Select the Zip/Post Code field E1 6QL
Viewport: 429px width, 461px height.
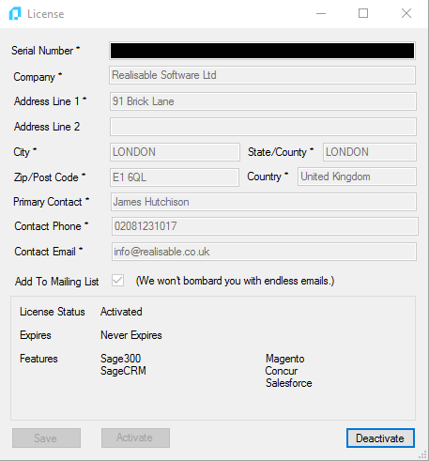click(x=175, y=177)
